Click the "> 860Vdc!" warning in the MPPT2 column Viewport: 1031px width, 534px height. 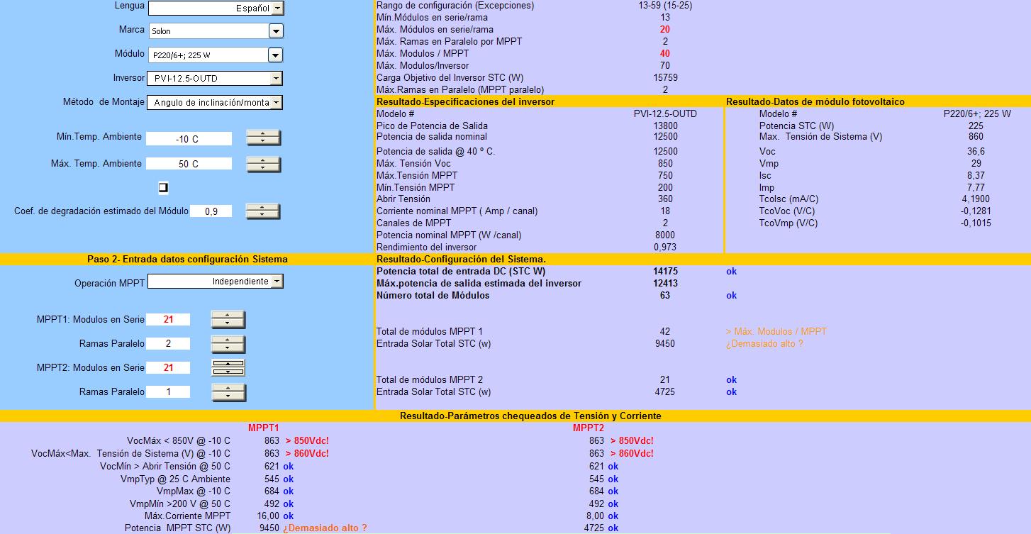coord(632,454)
